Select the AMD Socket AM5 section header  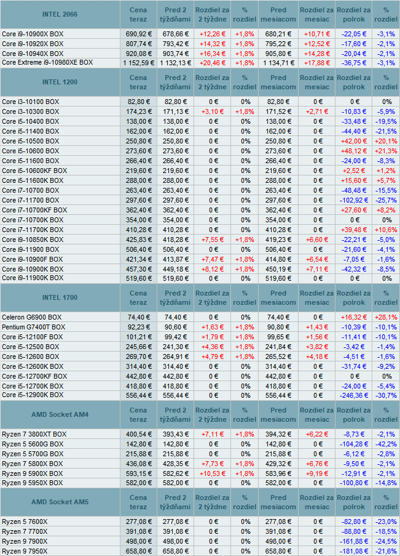click(60, 502)
